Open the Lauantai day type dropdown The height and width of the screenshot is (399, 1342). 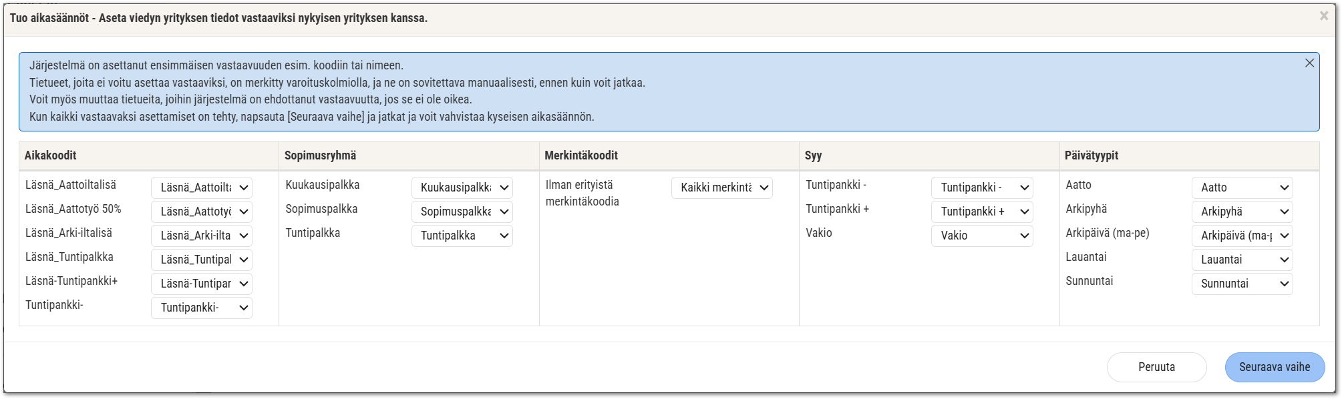tap(1242, 260)
